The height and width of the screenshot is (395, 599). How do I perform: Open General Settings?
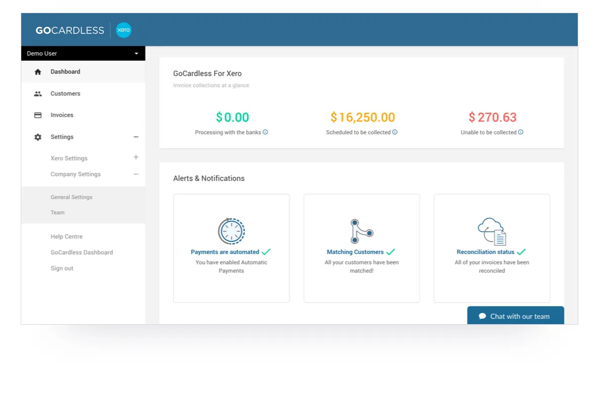[71, 197]
